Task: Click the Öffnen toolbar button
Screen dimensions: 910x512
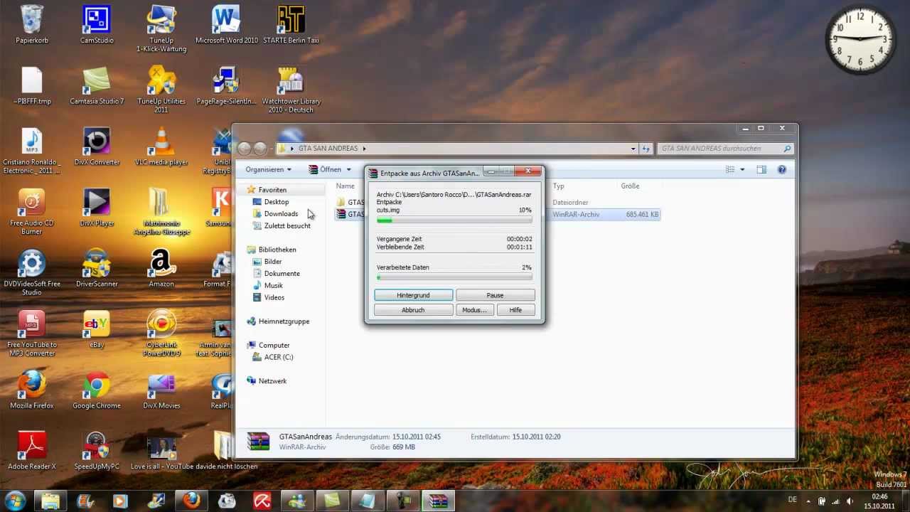Action: pos(326,169)
